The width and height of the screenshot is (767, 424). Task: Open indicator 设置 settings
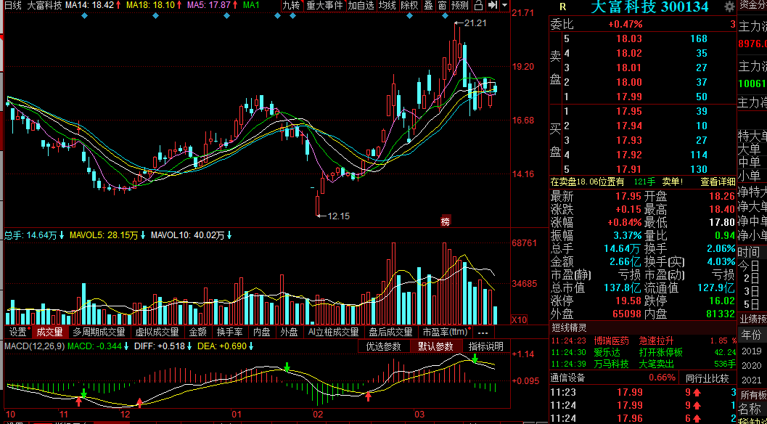click(19, 332)
